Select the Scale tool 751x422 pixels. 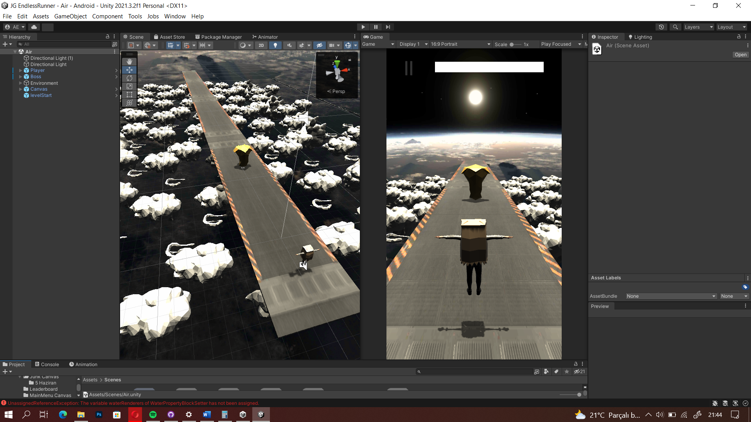click(x=129, y=86)
